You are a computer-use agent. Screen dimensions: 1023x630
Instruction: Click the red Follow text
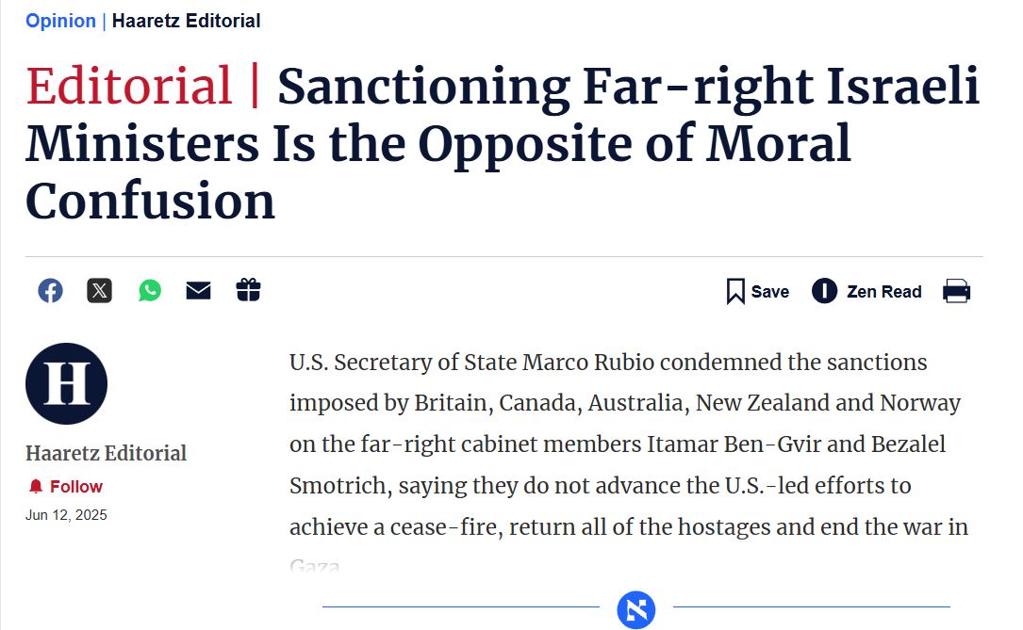(76, 487)
